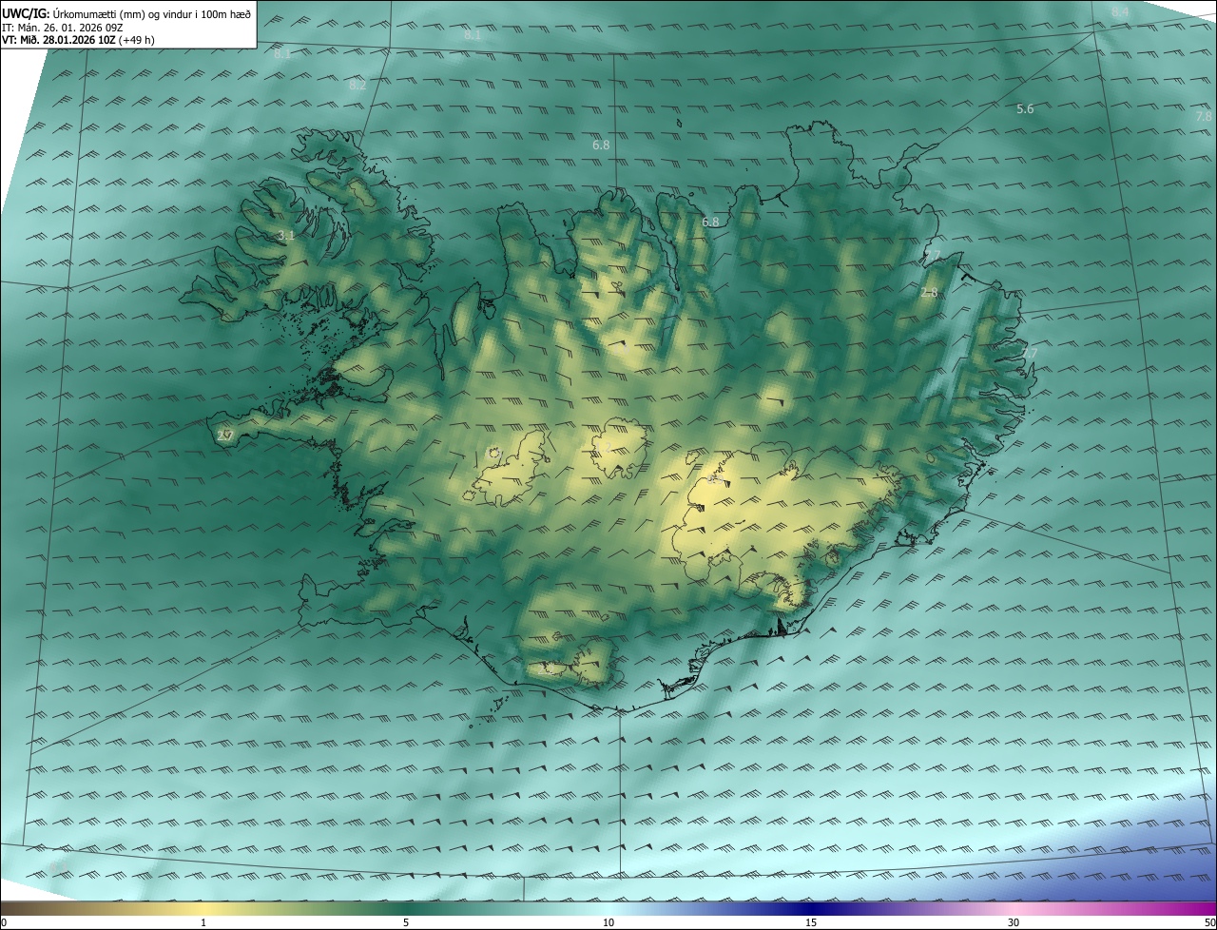
Task: Click the 1 tick on the color scale
Action: 204,922
